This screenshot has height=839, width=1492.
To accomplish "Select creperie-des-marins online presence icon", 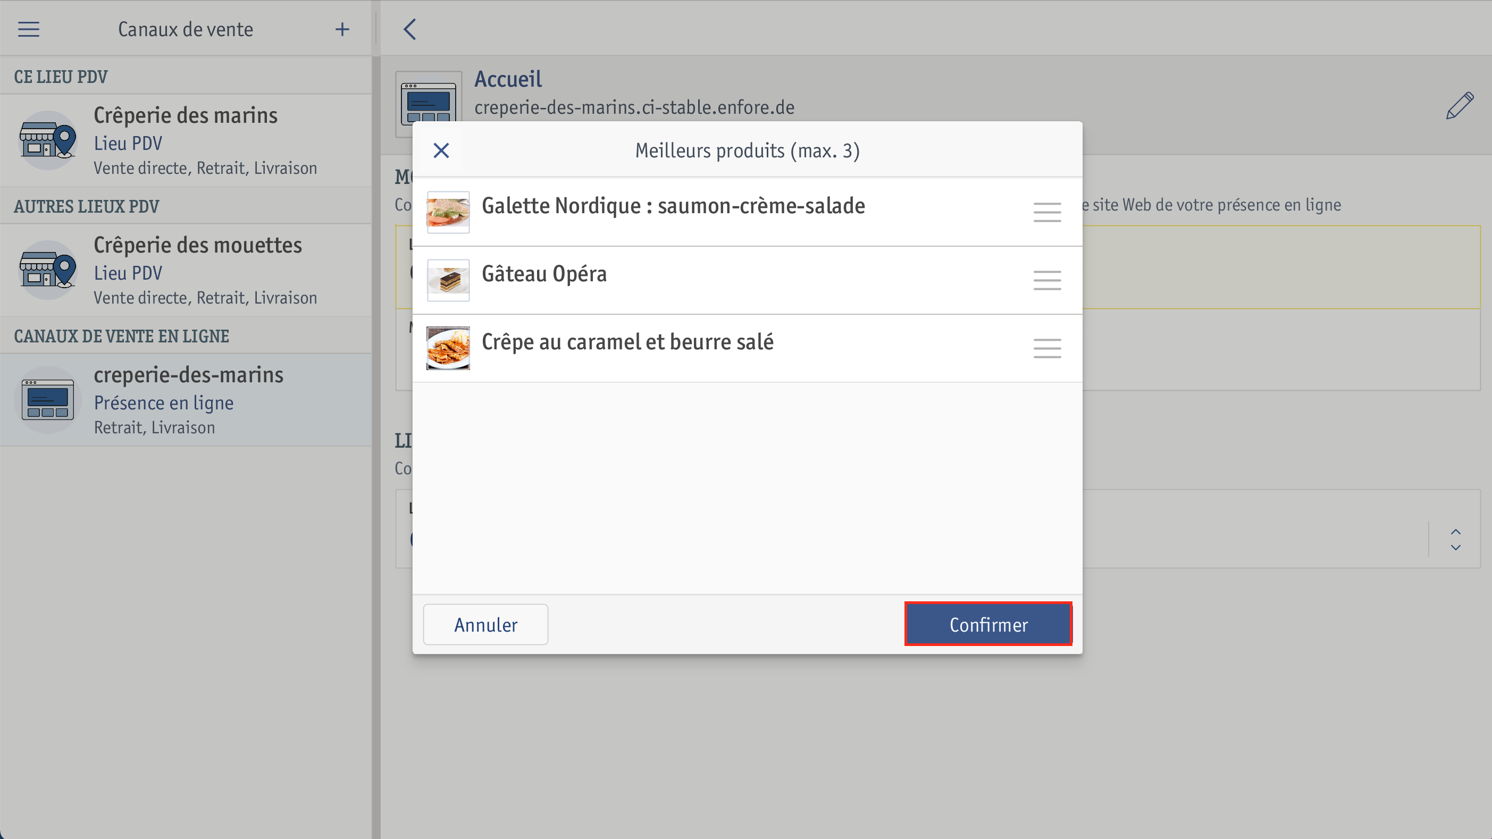I will point(48,399).
